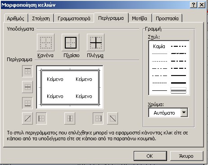This screenshot has height=165, width=208.
Task: Switch to the Μοτίβα tab
Action: coord(140,18)
